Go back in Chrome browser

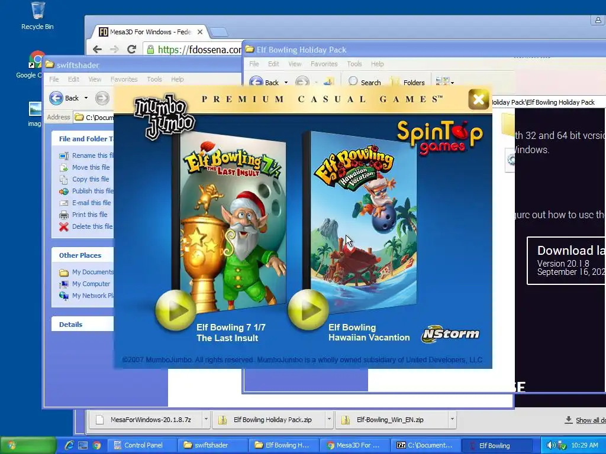tap(98, 50)
